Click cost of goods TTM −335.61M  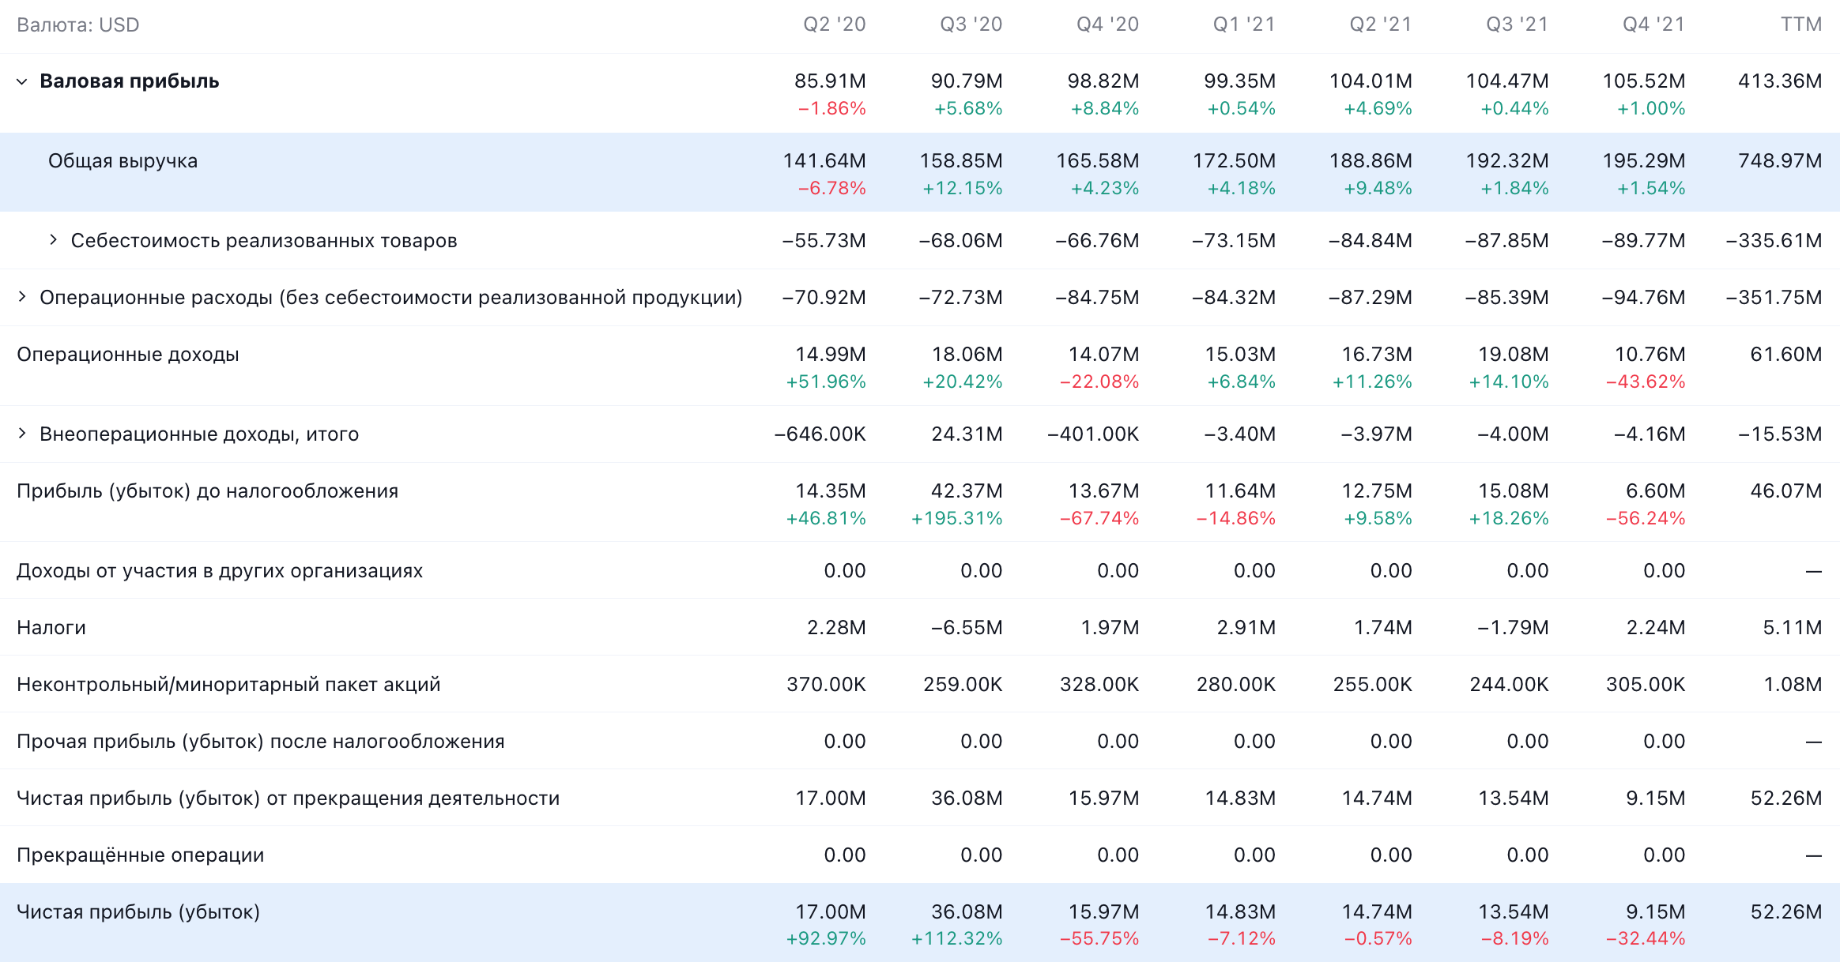[1774, 241]
